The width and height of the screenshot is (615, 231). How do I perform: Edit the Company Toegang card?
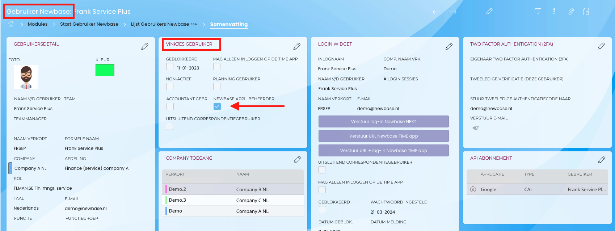(x=297, y=160)
